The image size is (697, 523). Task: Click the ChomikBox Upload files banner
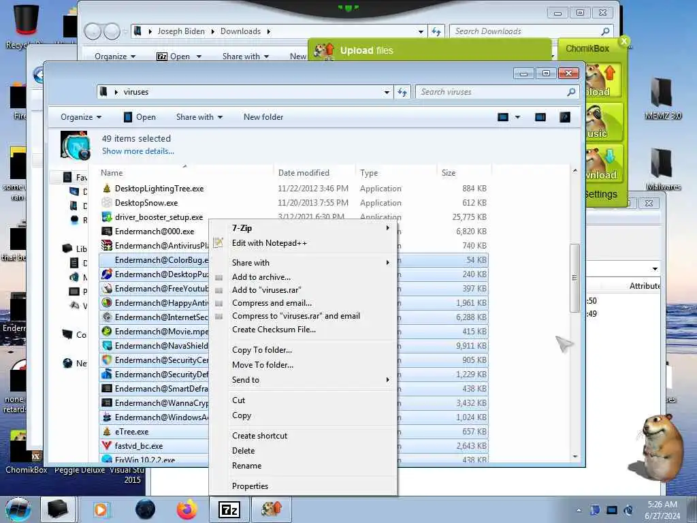point(429,50)
